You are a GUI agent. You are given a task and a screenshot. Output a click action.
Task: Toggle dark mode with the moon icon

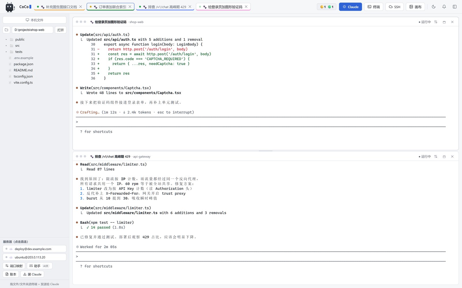pos(434,7)
